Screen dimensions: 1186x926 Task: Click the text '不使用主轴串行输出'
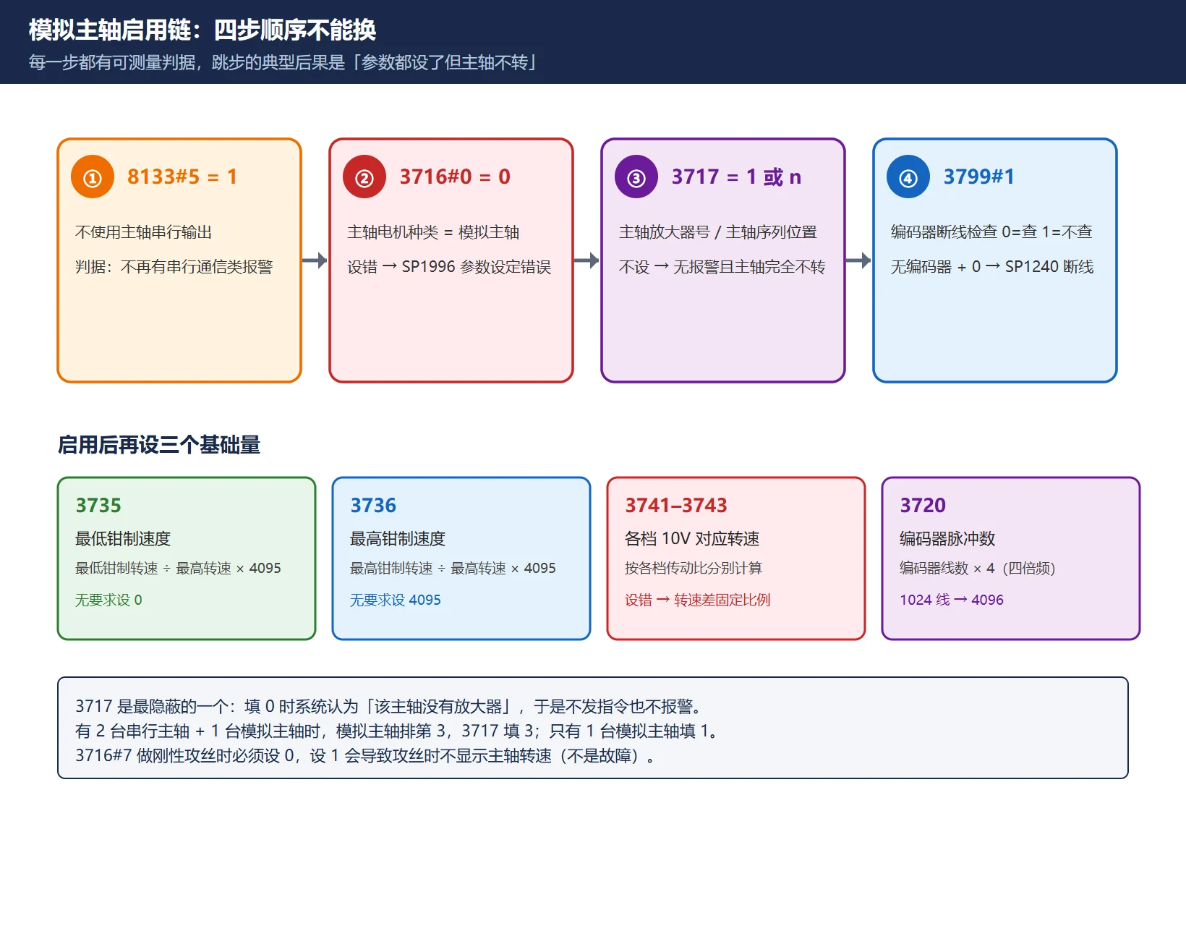click(143, 232)
